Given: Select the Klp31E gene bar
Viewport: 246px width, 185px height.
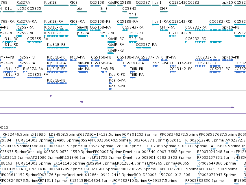Looking at the screenshot, I should coord(56,5).
